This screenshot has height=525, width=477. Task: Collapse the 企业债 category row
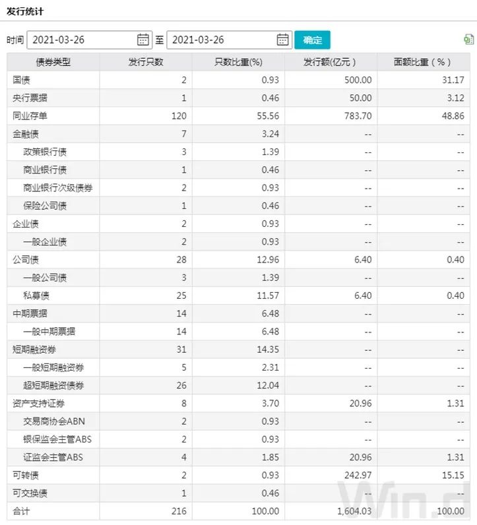click(x=26, y=224)
